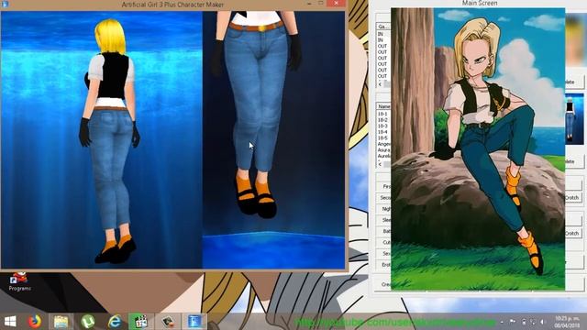
Task: Select 18-5 in the Name list
Action: pyautogui.click(x=383, y=137)
